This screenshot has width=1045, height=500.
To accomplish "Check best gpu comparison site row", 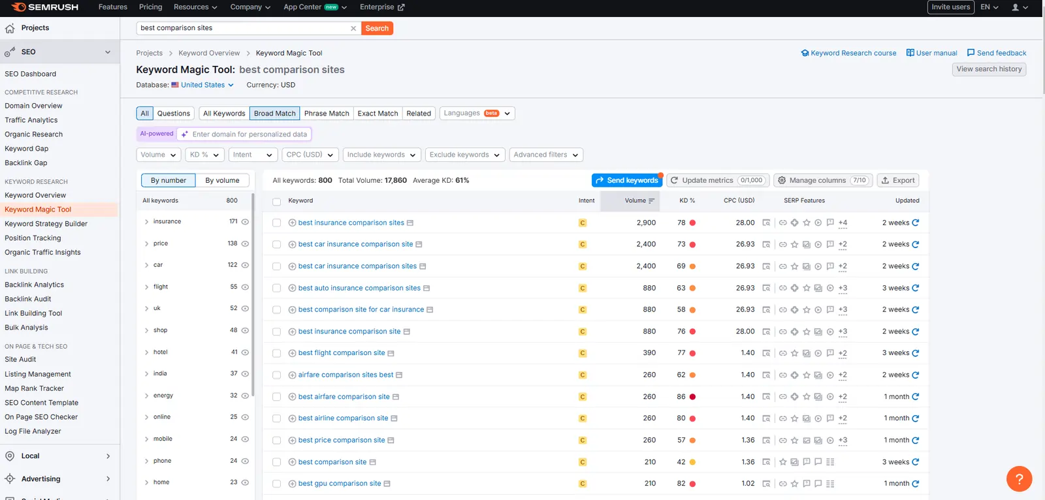I will pyautogui.click(x=276, y=484).
